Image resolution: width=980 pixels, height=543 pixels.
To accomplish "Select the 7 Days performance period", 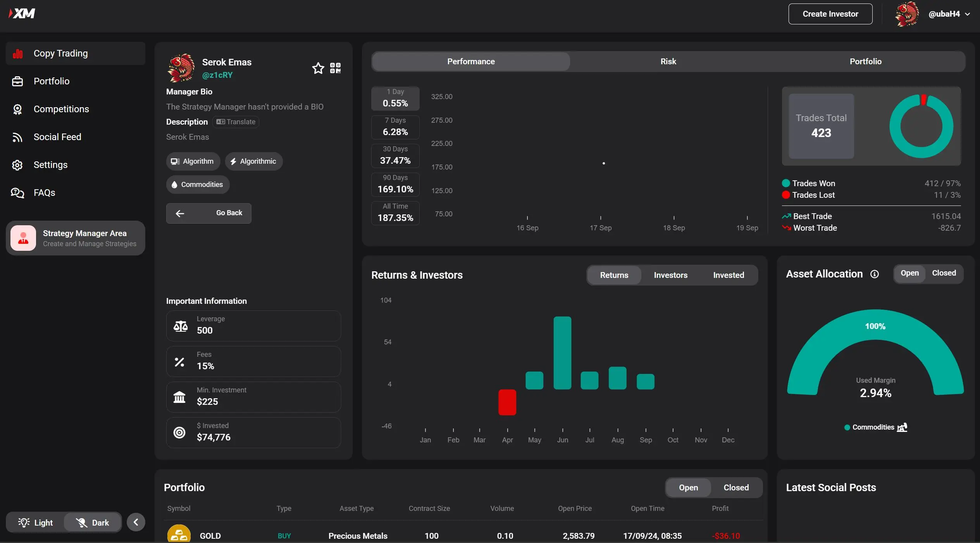I will (395, 127).
